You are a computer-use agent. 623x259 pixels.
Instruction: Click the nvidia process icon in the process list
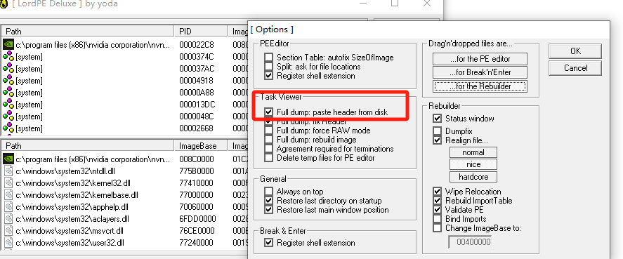[8, 44]
